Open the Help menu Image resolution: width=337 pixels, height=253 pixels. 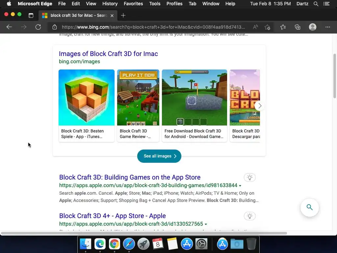tap(230, 4)
